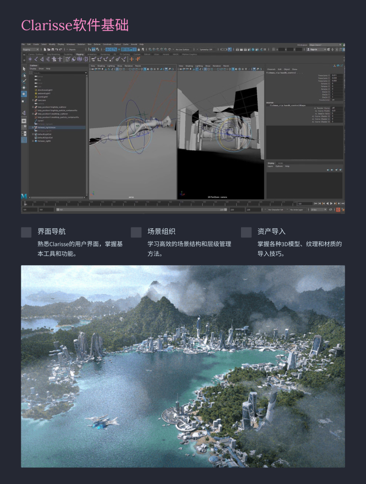This screenshot has height=484, width=366.
Task: Open the Workspace Maya Classic dropdown
Action: [x=325, y=45]
